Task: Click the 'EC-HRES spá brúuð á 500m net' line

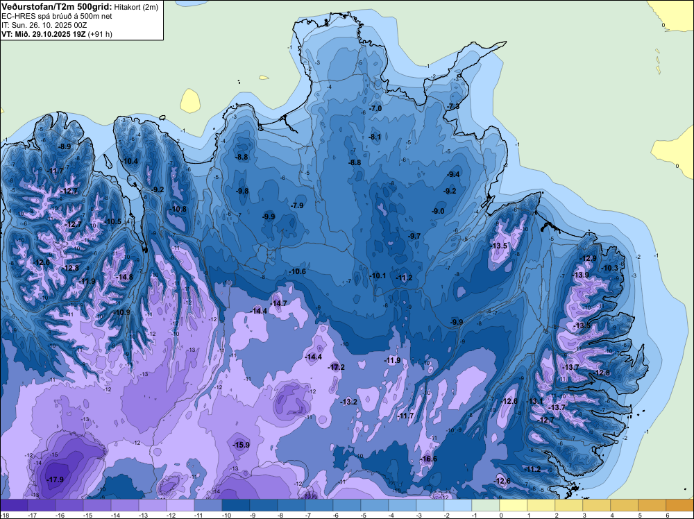Action: click(57, 16)
